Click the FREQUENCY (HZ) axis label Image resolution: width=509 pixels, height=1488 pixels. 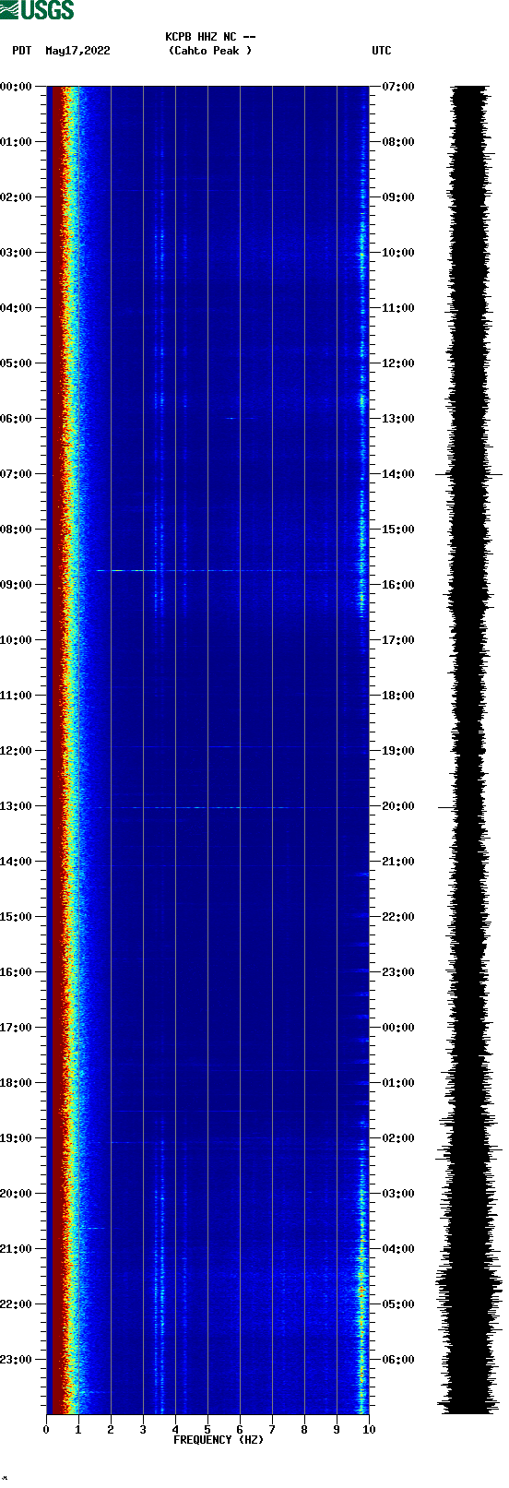(x=219, y=1440)
